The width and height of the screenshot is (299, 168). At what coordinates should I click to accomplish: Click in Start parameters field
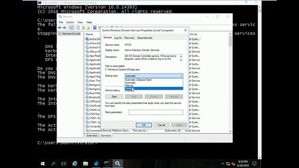[156, 112]
